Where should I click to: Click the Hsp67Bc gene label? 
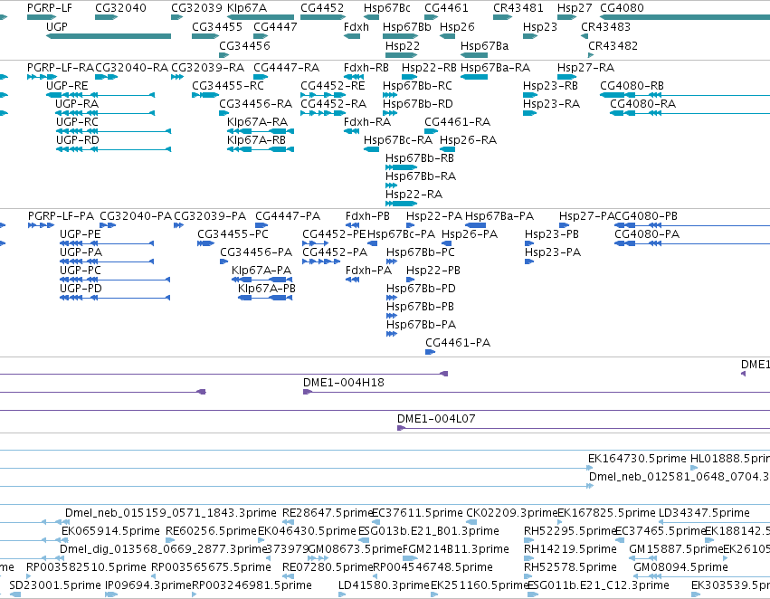click(387, 8)
